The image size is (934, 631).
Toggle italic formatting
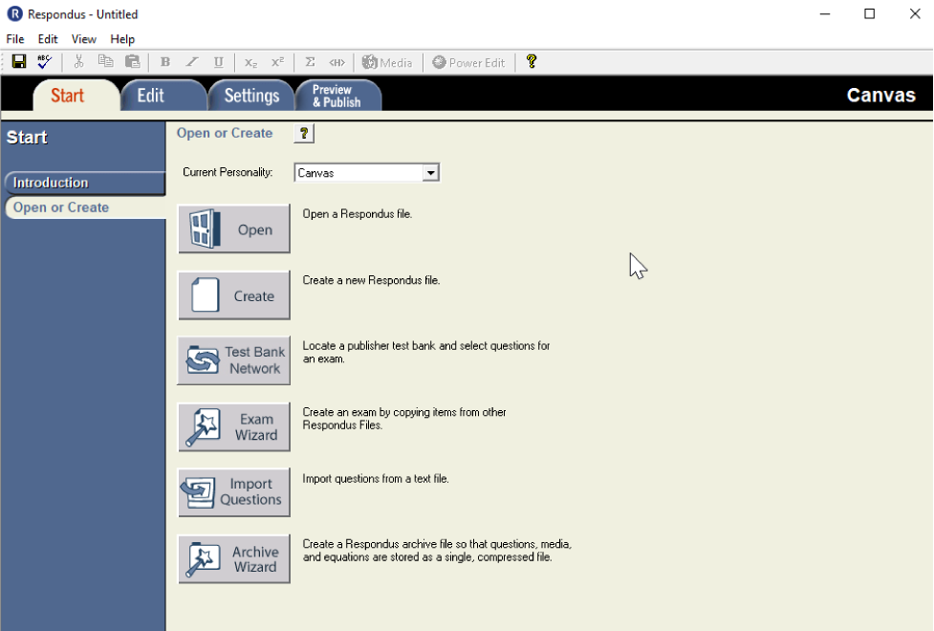coord(192,62)
